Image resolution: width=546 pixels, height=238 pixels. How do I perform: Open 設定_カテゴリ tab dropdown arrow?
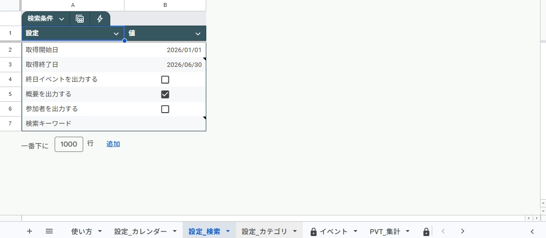[295, 231]
